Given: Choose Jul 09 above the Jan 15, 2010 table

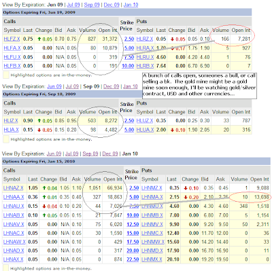Looking at the screenshot, I should (x=72, y=153).
